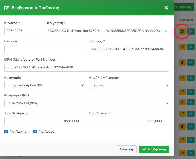Click the yellow edit icon in third row

(182, 62)
